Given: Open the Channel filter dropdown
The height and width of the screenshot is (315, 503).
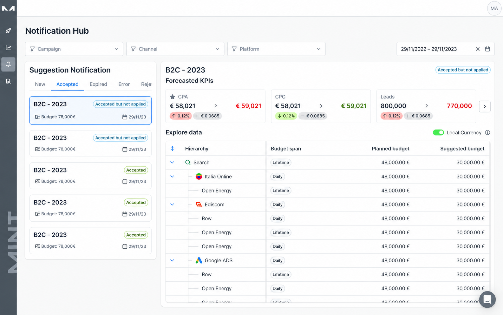Looking at the screenshot, I should [x=175, y=49].
